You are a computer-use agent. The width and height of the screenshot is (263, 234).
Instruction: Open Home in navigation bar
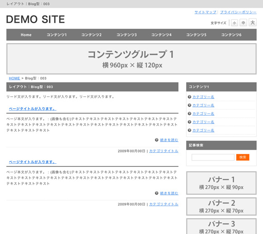(26, 35)
